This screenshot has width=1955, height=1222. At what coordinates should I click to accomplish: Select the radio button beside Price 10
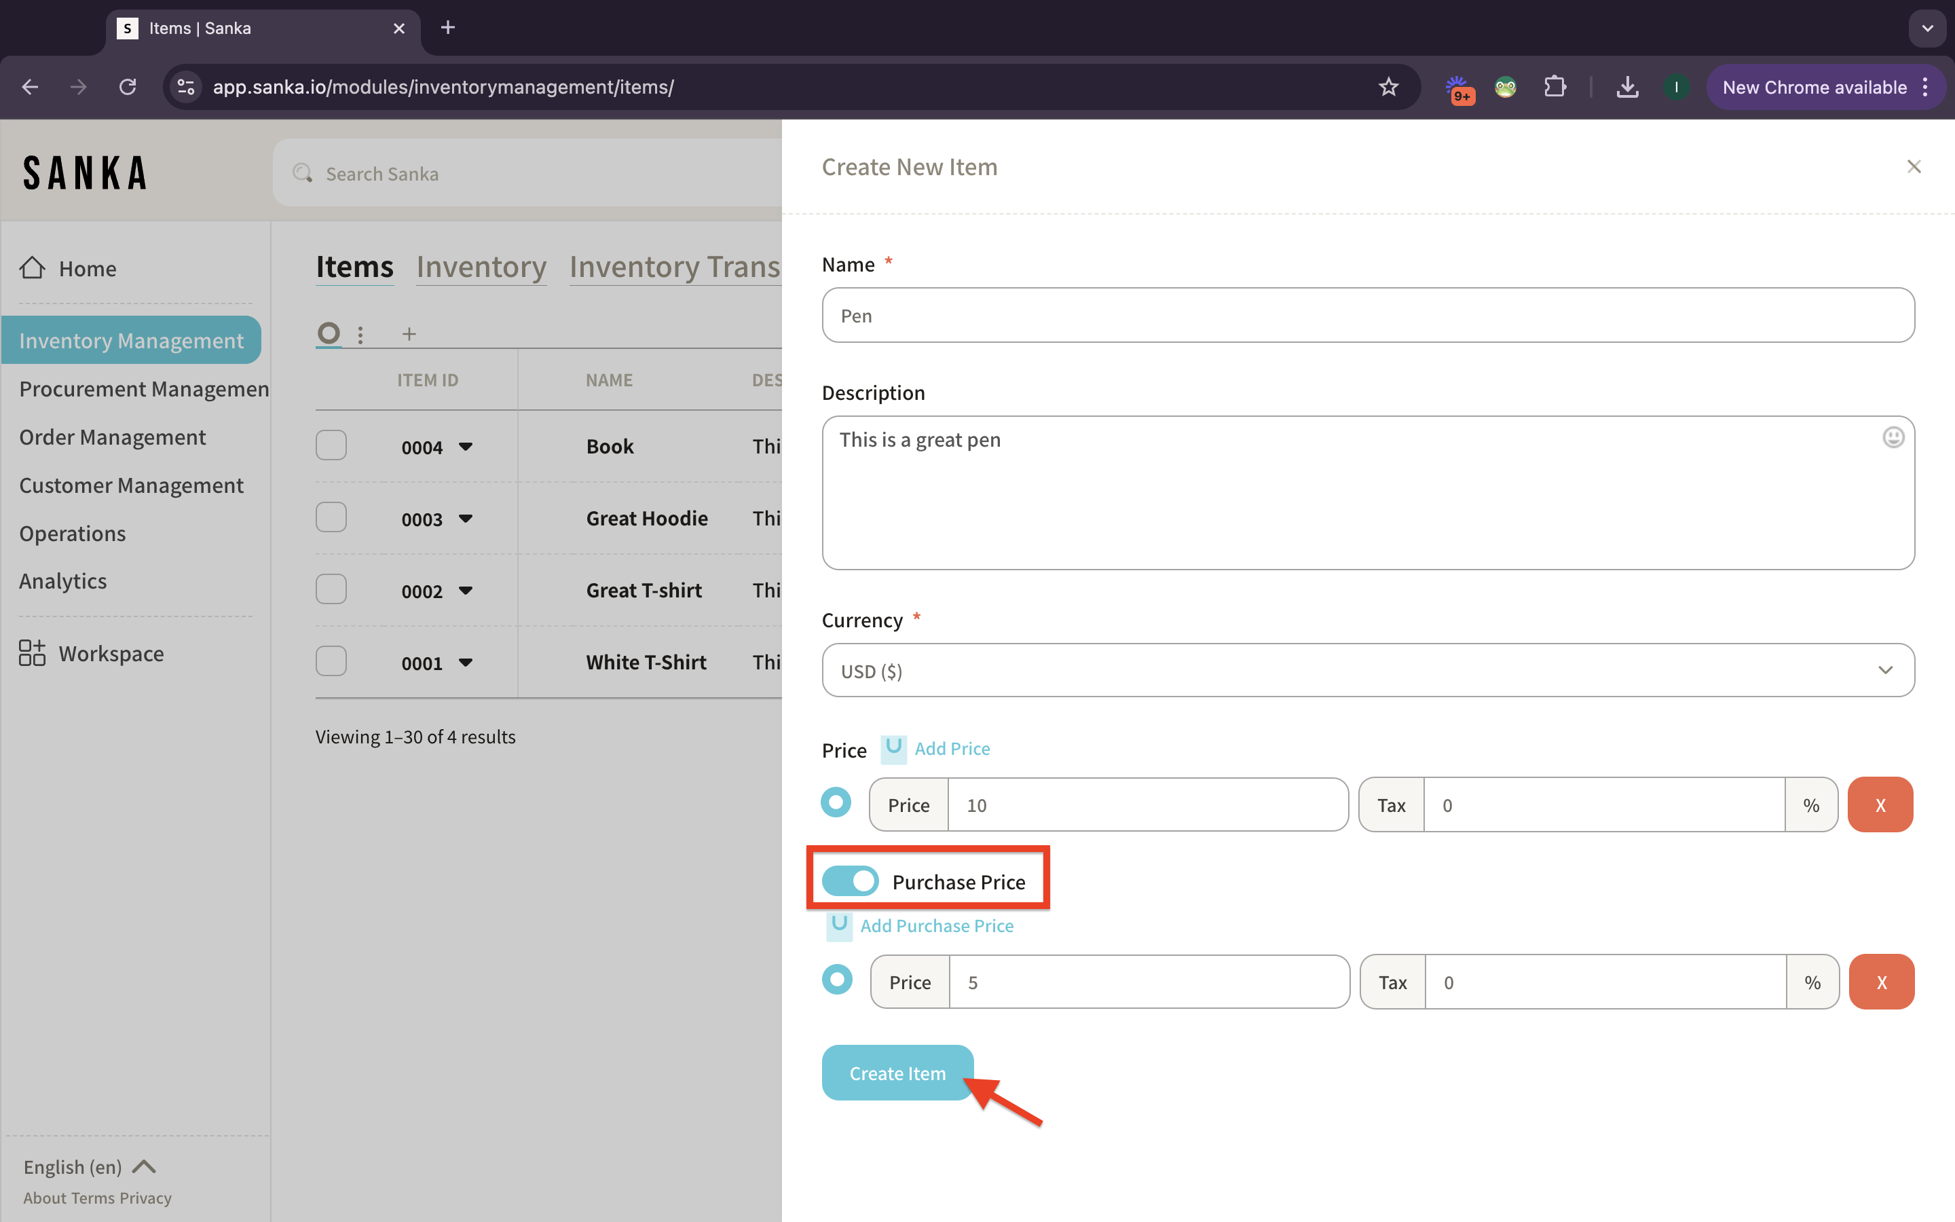pos(836,803)
